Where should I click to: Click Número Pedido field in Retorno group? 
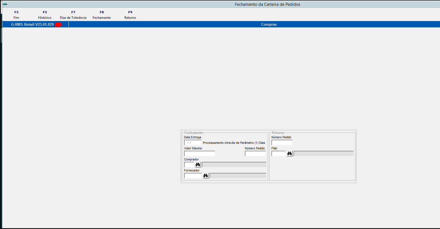[x=282, y=142]
